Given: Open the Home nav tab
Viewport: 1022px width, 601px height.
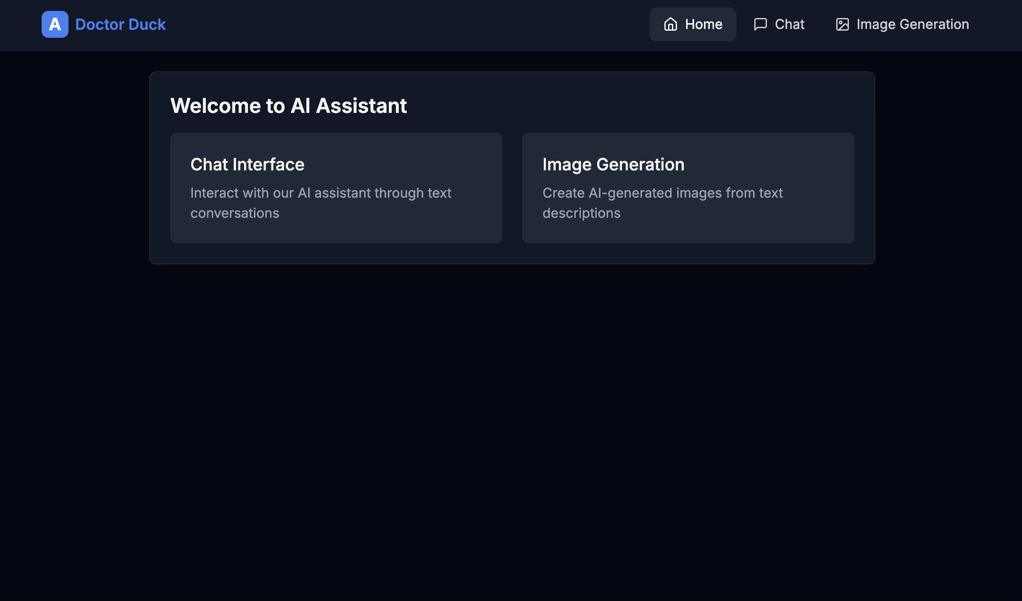Looking at the screenshot, I should point(693,24).
